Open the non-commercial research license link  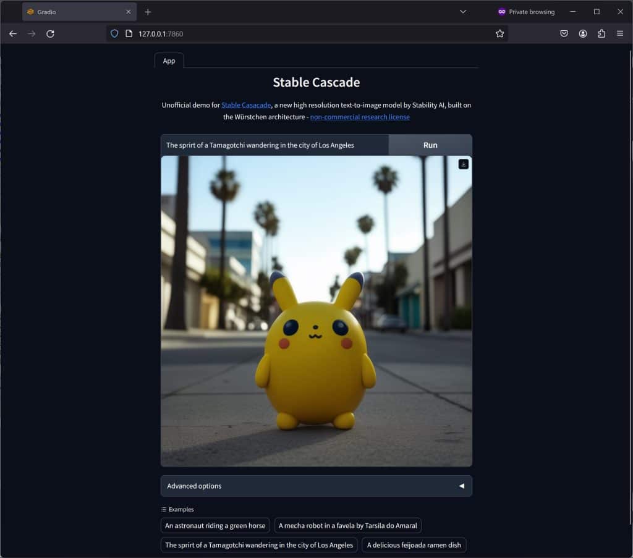(x=360, y=117)
